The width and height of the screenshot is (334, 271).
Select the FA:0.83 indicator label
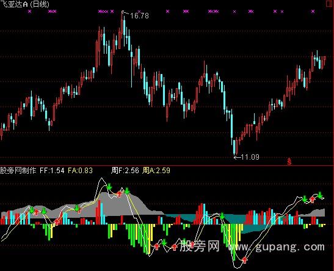(x=81, y=171)
